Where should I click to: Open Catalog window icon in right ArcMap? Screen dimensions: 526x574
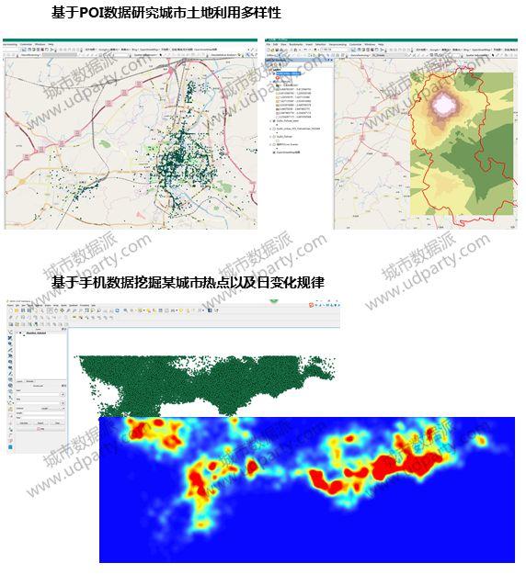point(363,50)
